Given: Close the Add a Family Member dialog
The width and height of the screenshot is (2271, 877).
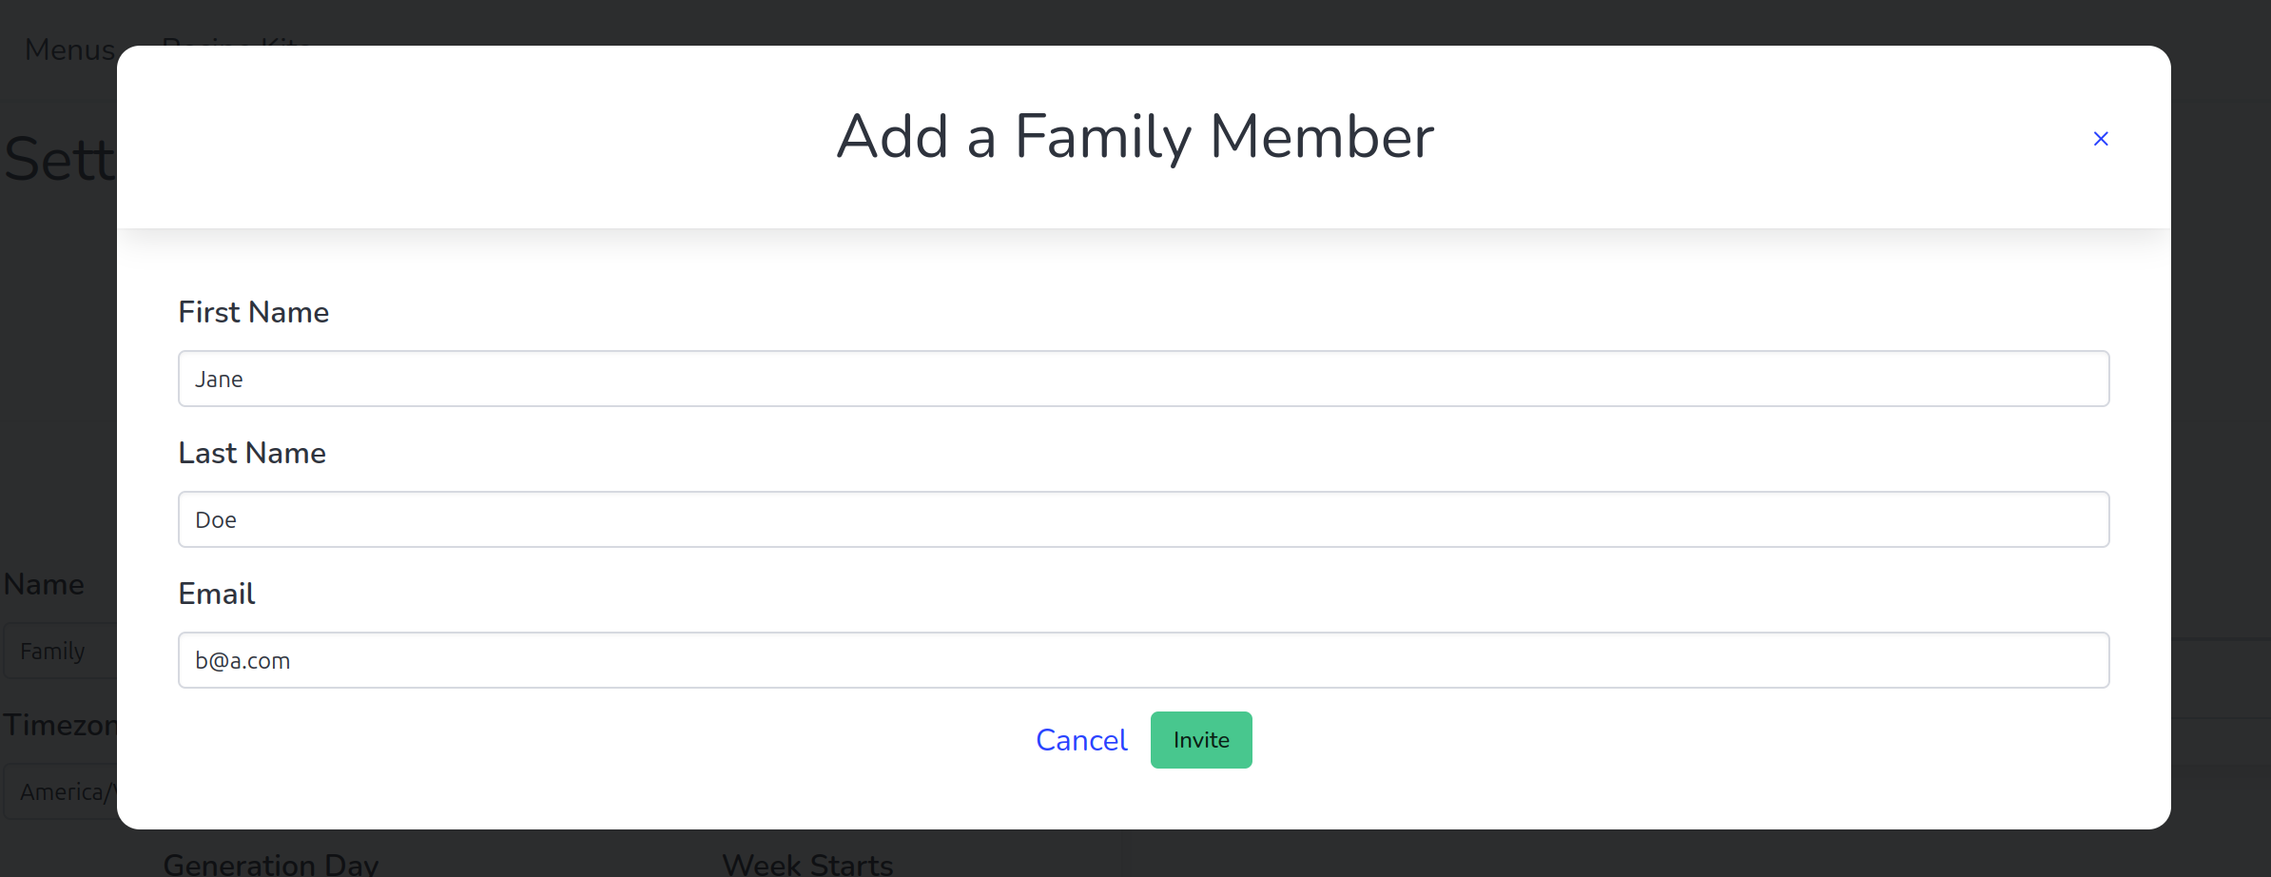Looking at the screenshot, I should (x=2101, y=139).
